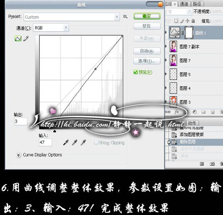Click the create new layer icon
This screenshot has height=215, width=223.
212,112
